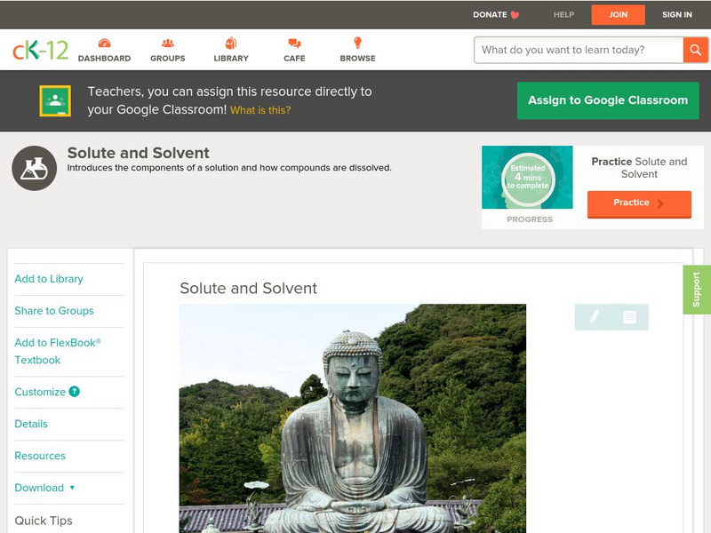Open the 'What is this?' link
Screen dimensions: 711x533
pos(260,110)
